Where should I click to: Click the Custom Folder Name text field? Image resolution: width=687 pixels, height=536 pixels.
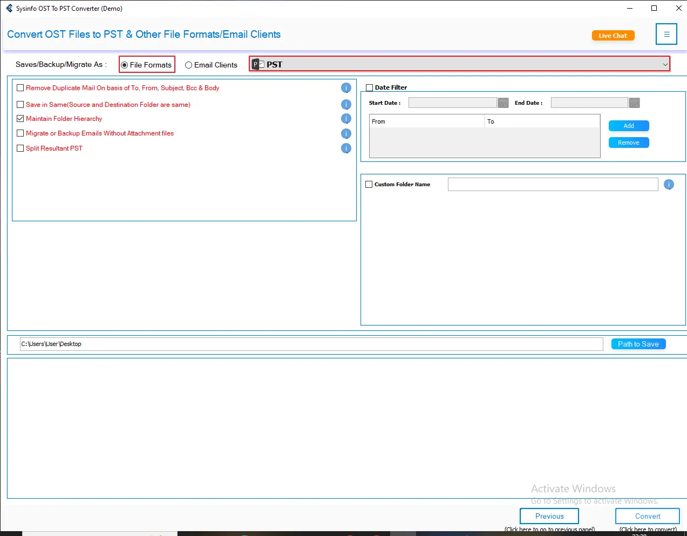(x=553, y=185)
